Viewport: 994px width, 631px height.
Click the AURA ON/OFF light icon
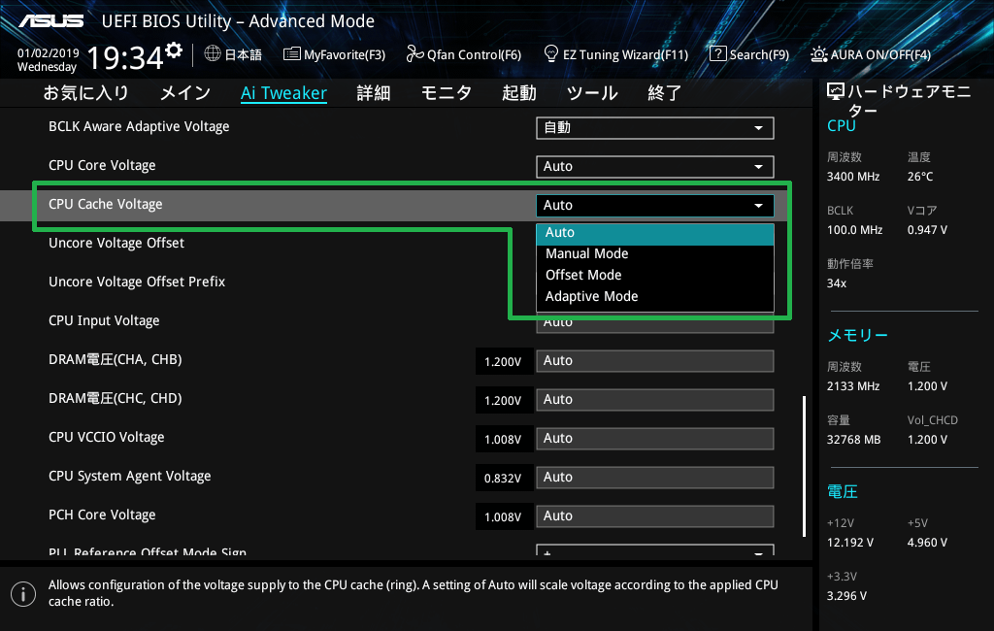click(x=818, y=54)
